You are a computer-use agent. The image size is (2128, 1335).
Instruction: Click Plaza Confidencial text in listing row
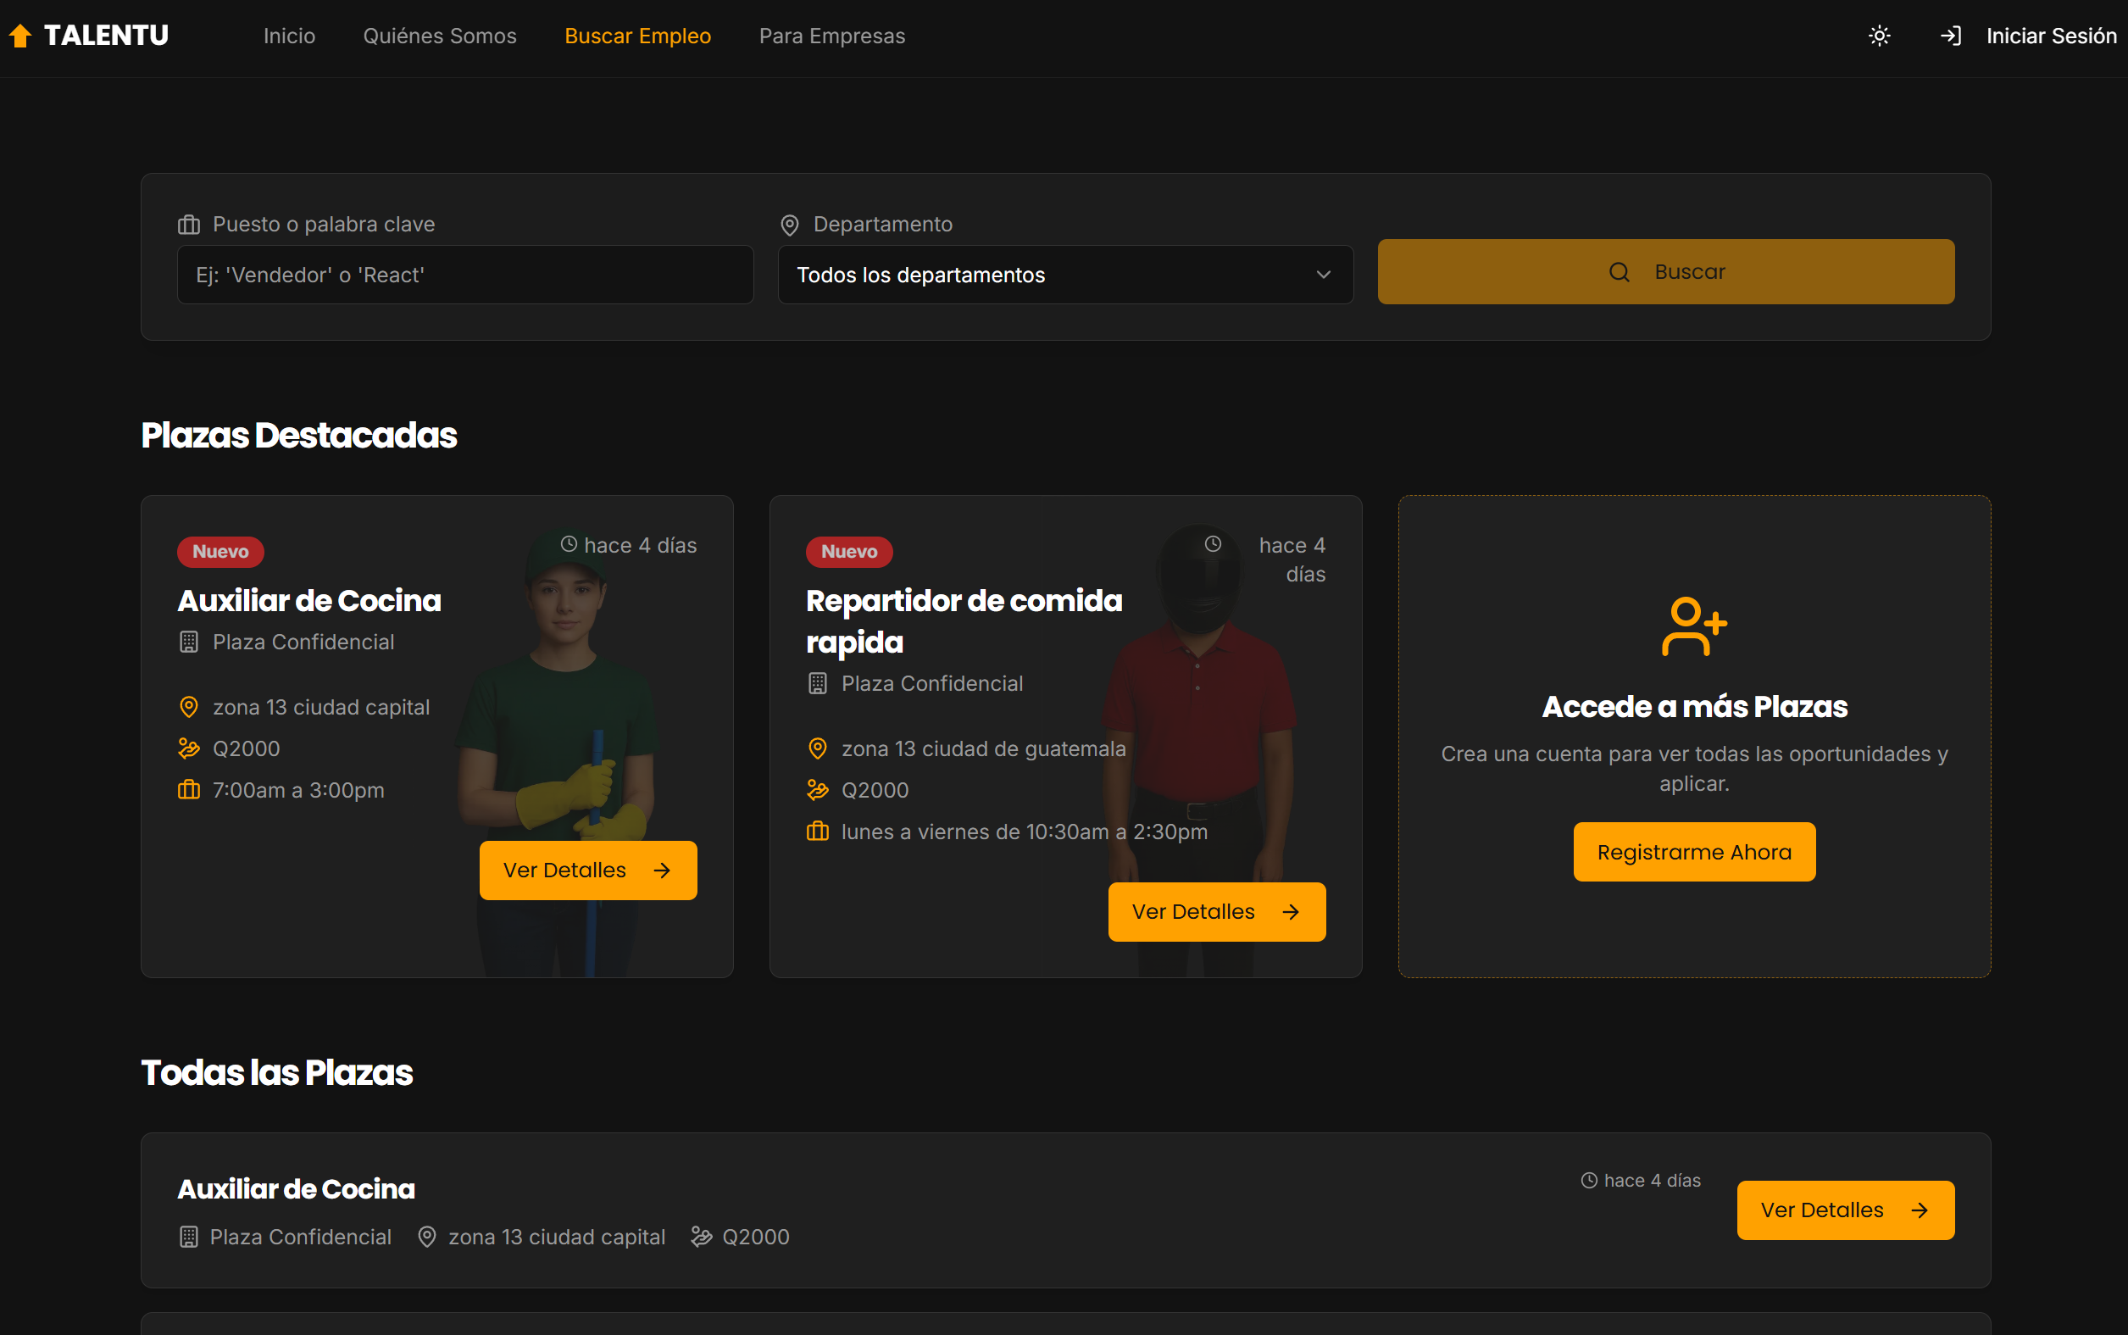click(x=300, y=1237)
